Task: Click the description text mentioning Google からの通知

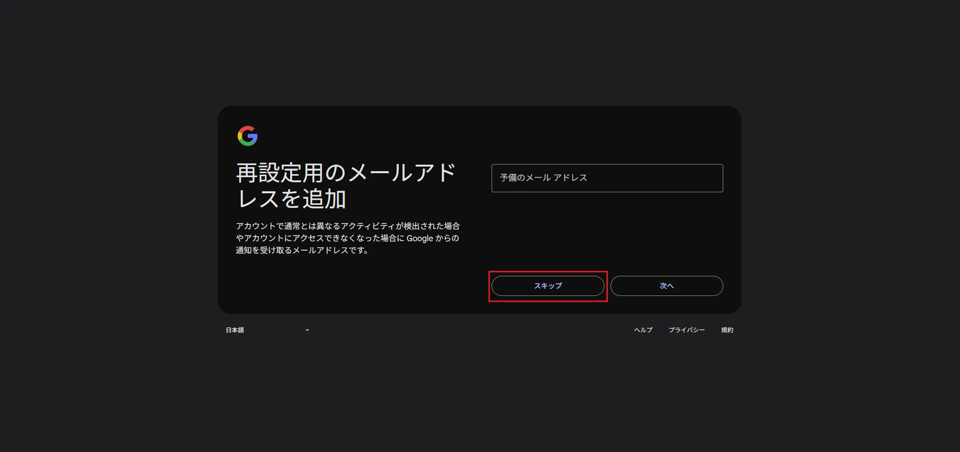Action: (348, 238)
